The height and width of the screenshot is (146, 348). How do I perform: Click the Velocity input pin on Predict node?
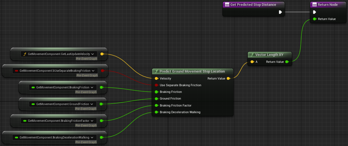(x=157, y=78)
